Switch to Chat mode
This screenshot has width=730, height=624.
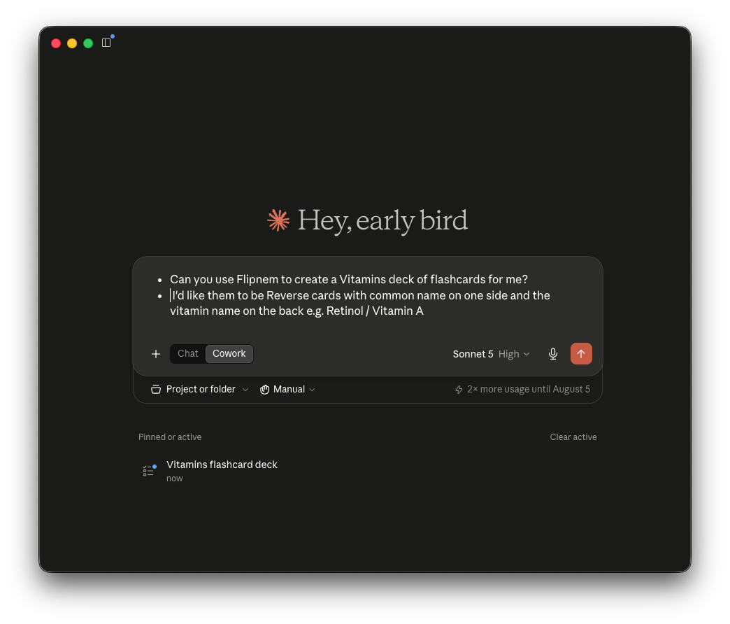tap(187, 353)
